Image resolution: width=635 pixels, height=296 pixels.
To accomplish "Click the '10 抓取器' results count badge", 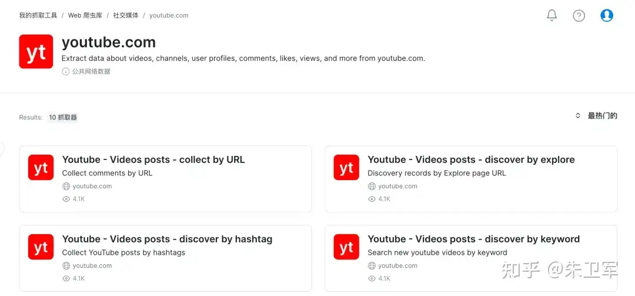I will point(63,118).
